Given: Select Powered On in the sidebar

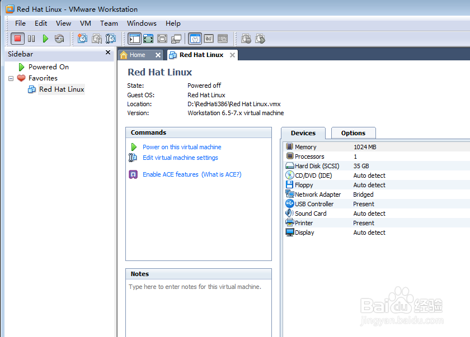Looking at the screenshot, I should [x=48, y=67].
